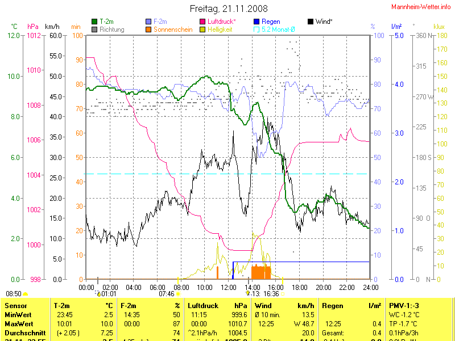Click the WC -1.2 °C wind chill text
Viewport: 455px width, 341px height.
[405, 315]
